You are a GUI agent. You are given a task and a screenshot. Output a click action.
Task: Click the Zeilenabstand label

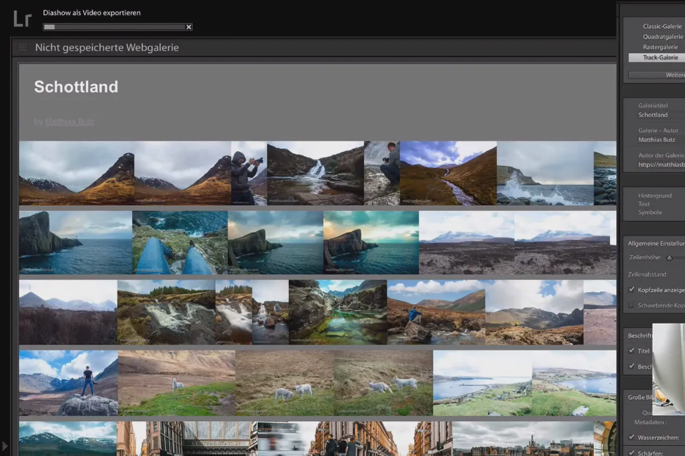pos(648,274)
